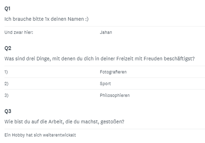Click the answer 'Sport'
Image resolution: width=205 pixels, height=143 pixels.
[106, 84]
